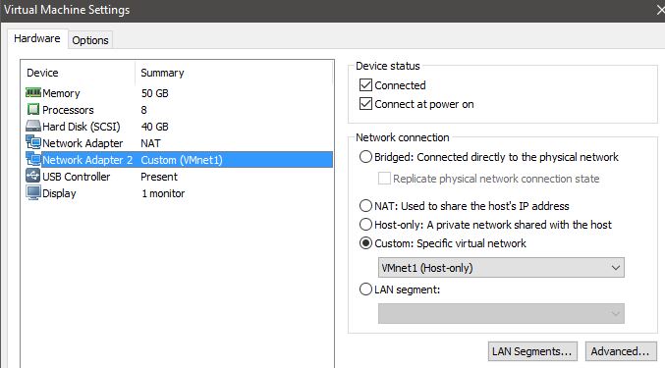Choose NAT share host's IP option
Image resolution: width=665 pixels, height=368 pixels.
(x=365, y=206)
